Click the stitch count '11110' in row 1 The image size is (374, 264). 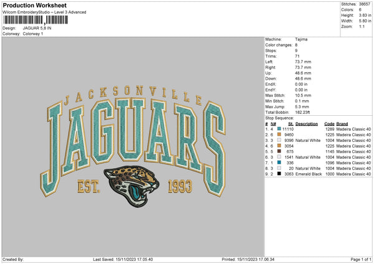[x=288, y=129]
